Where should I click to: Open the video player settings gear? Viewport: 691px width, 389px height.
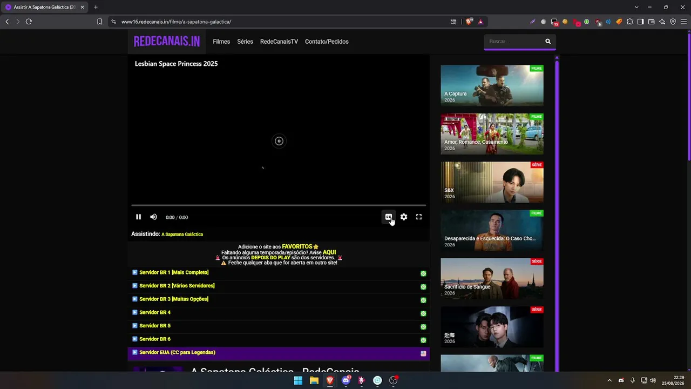tap(404, 217)
